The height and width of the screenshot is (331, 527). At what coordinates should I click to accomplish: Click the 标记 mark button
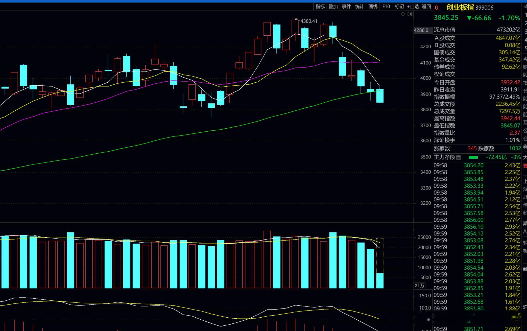click(x=399, y=7)
